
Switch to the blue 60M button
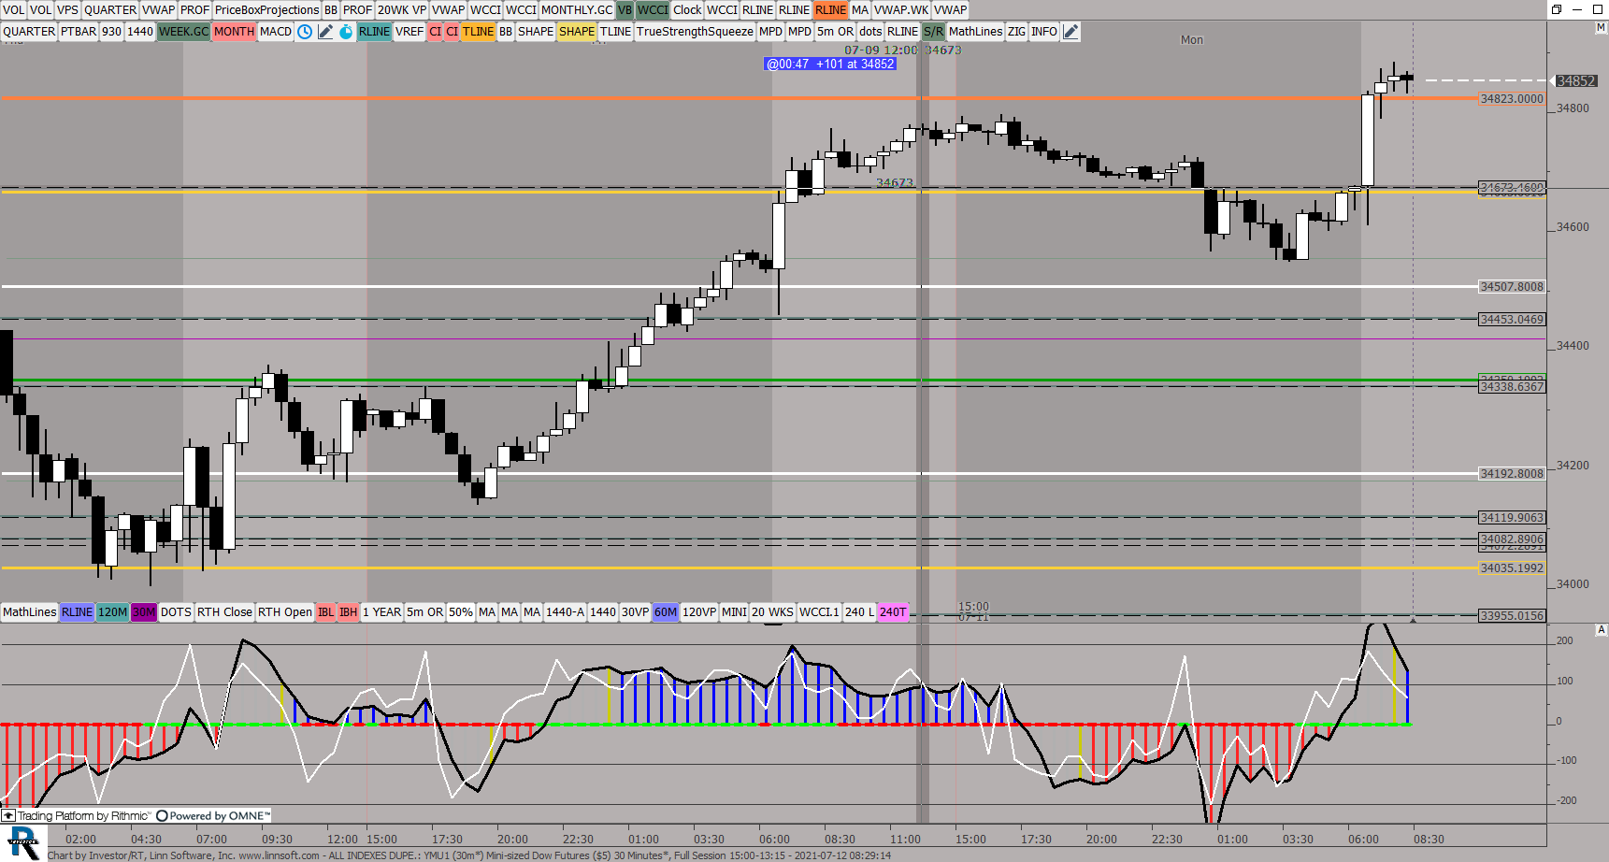[666, 612]
